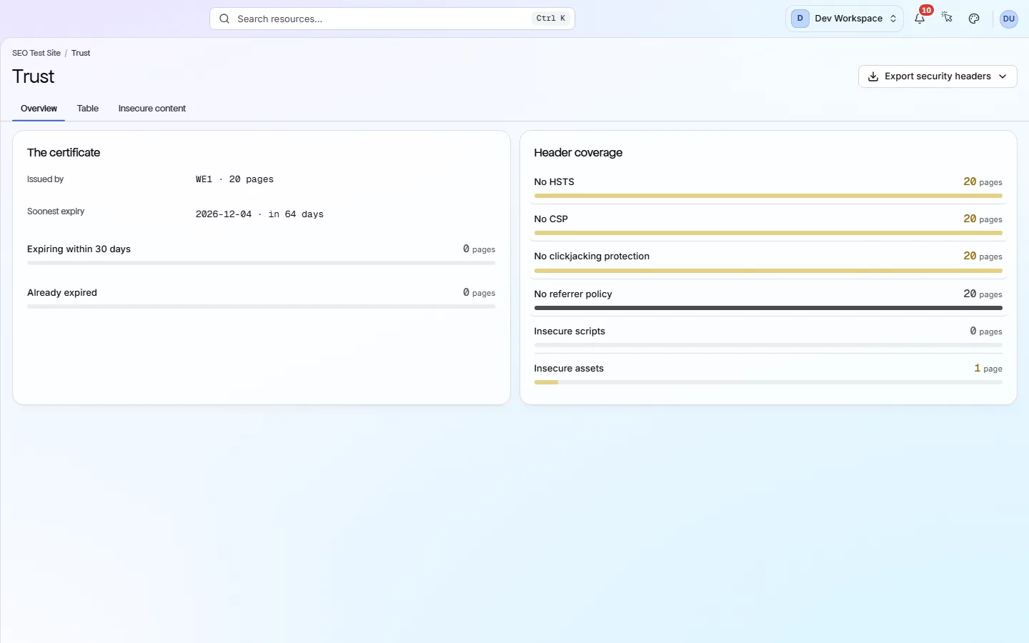Screen dimensions: 1029x643
Task: Click No clickjacking protection row label
Action: pos(592,256)
